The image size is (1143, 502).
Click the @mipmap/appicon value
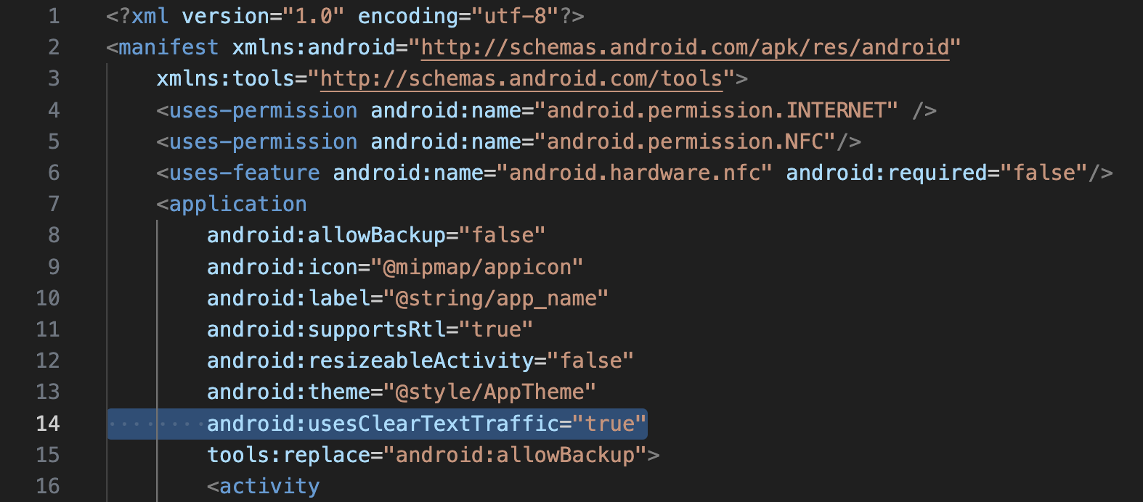point(482,267)
